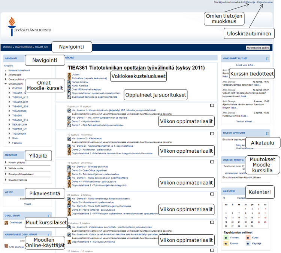Expand the JYUMoodle node arrow
Image resolution: width=281 pixels, height=253 pixels.
[x=6, y=74]
